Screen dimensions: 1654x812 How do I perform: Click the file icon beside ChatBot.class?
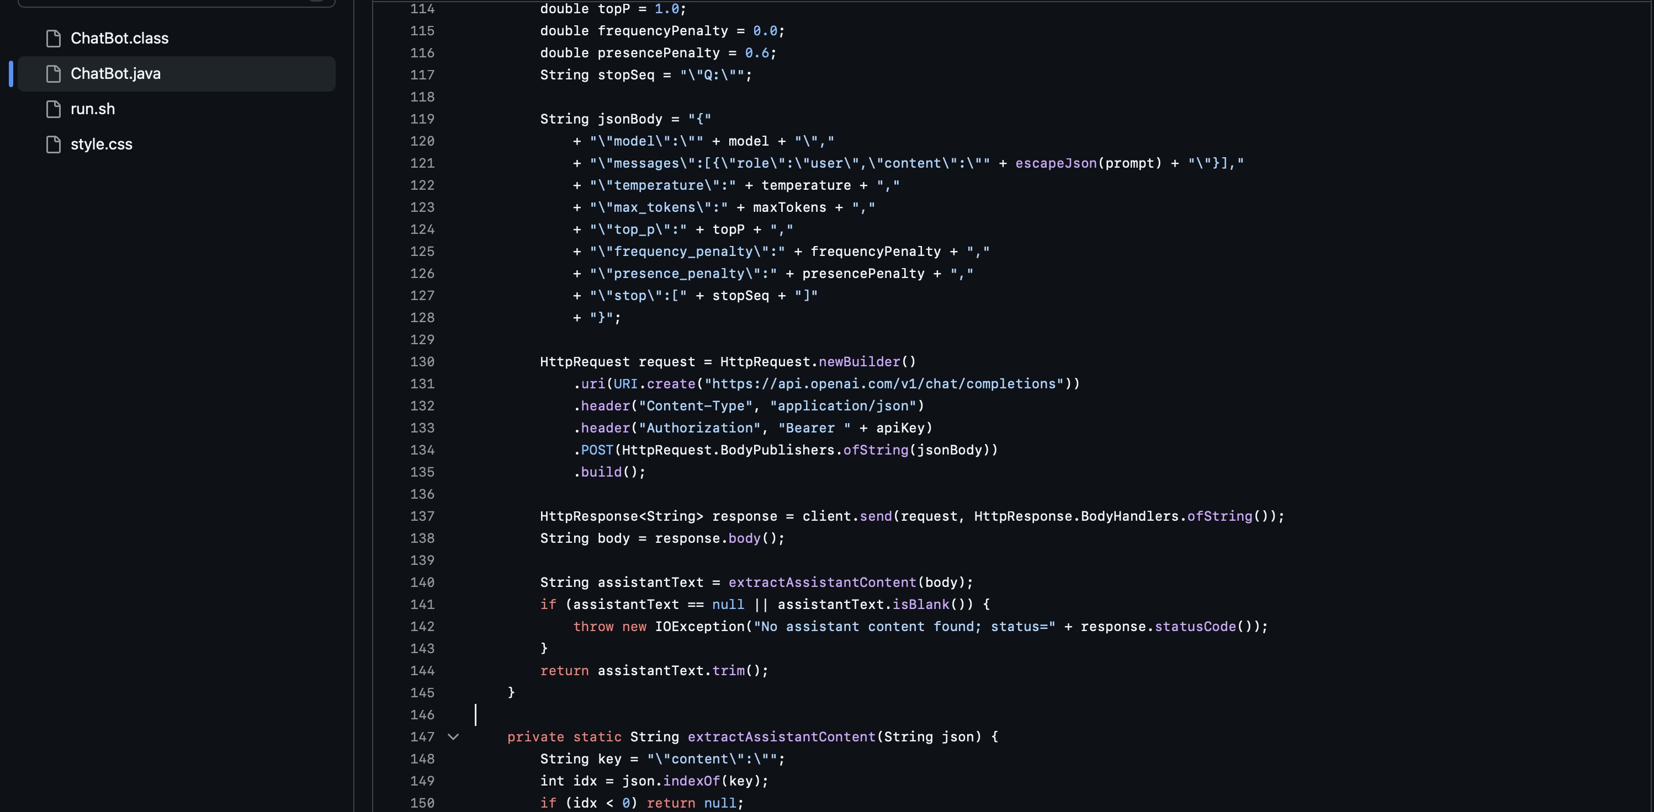pos(54,39)
